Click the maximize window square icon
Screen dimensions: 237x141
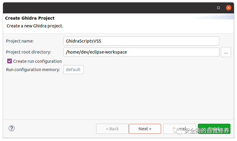(x=218, y=8)
